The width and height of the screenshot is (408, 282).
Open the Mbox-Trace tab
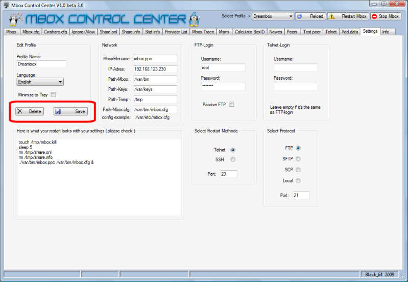(203, 32)
